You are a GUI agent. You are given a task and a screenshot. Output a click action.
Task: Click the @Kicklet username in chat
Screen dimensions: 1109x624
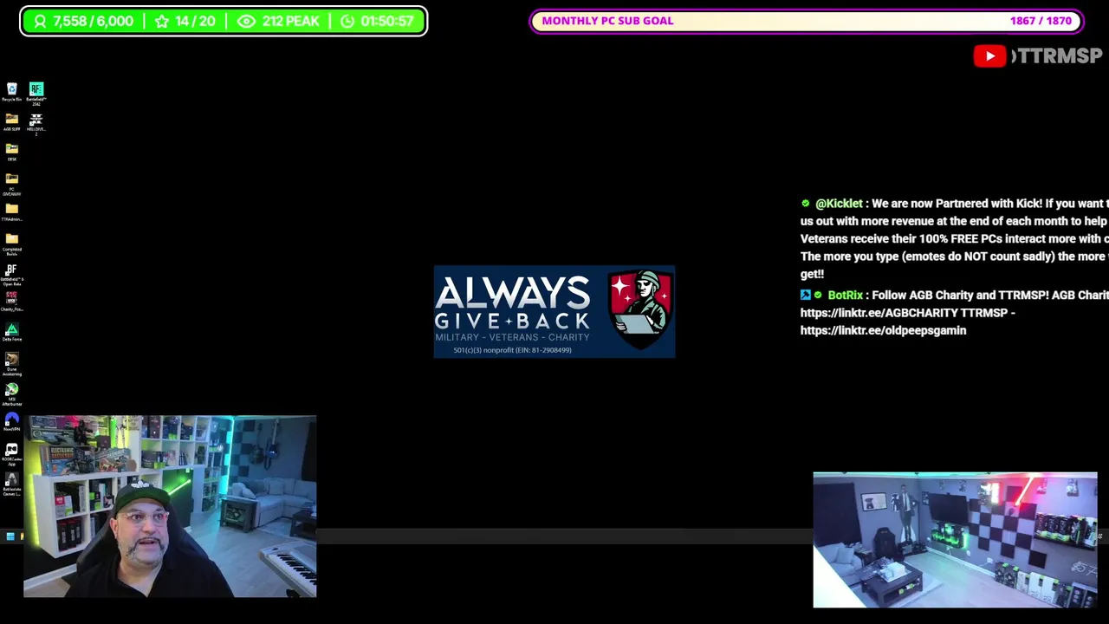(839, 204)
